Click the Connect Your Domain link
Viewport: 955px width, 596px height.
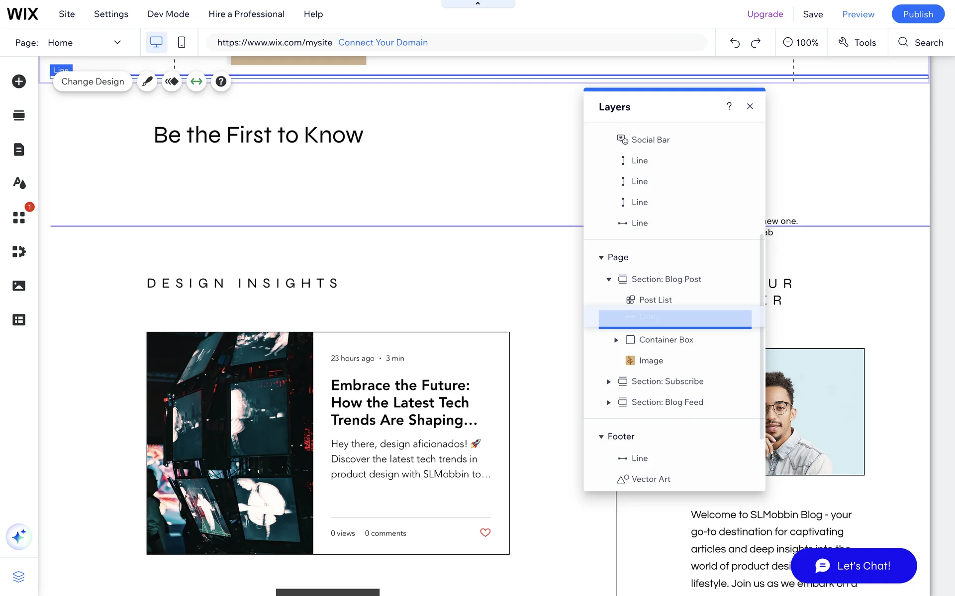tap(382, 43)
